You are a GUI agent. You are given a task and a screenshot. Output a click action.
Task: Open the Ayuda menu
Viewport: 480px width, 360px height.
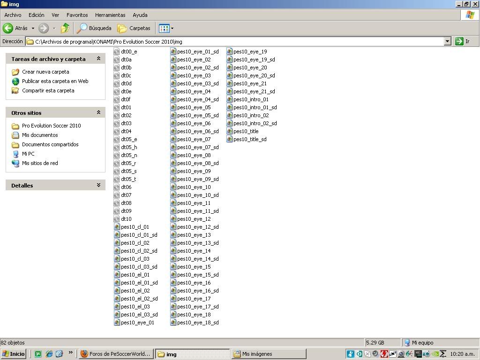[x=140, y=15]
